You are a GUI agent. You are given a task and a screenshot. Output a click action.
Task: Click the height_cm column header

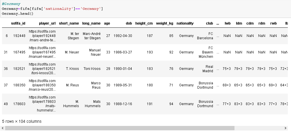coord(144,23)
